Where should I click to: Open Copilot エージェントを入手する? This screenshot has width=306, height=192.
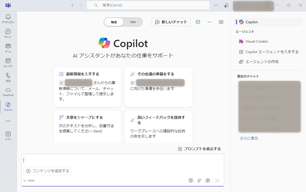coord(269,52)
